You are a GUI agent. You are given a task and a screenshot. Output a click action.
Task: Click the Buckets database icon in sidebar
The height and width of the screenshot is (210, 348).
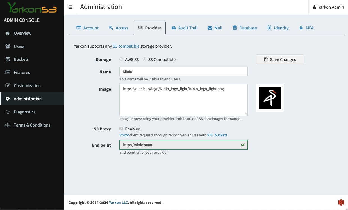click(x=8, y=59)
